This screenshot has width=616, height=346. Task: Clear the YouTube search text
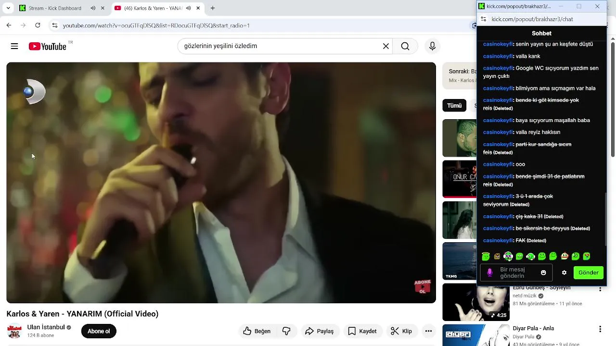click(385, 46)
